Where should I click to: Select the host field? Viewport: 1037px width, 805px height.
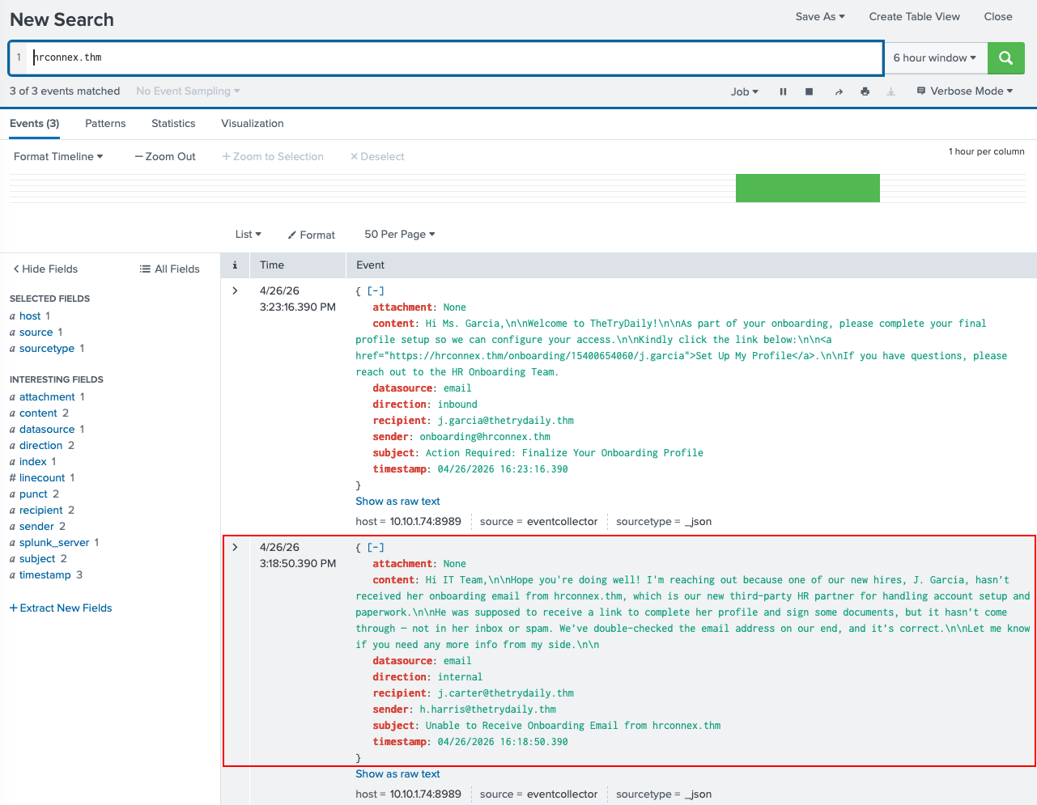click(30, 316)
